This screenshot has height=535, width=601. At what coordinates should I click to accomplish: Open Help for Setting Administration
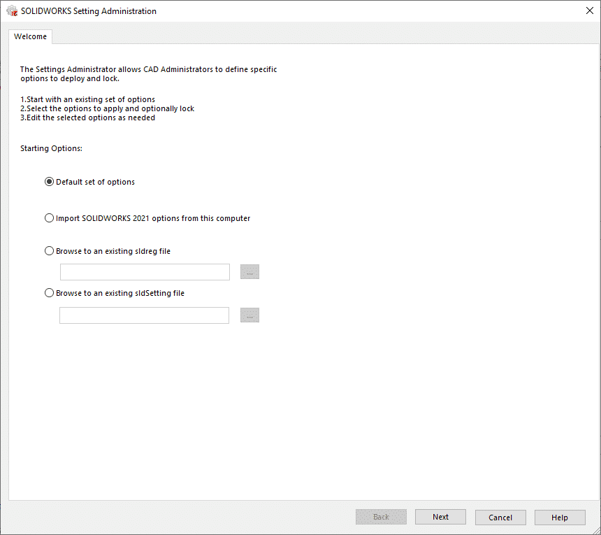(560, 518)
